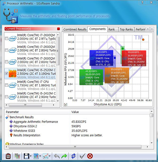
Task: Click the line graph icon
Action: point(45,156)
